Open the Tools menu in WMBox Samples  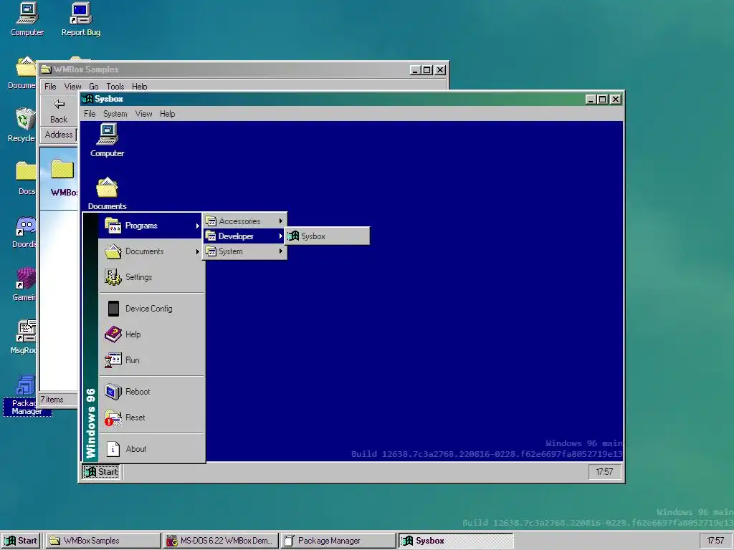115,87
